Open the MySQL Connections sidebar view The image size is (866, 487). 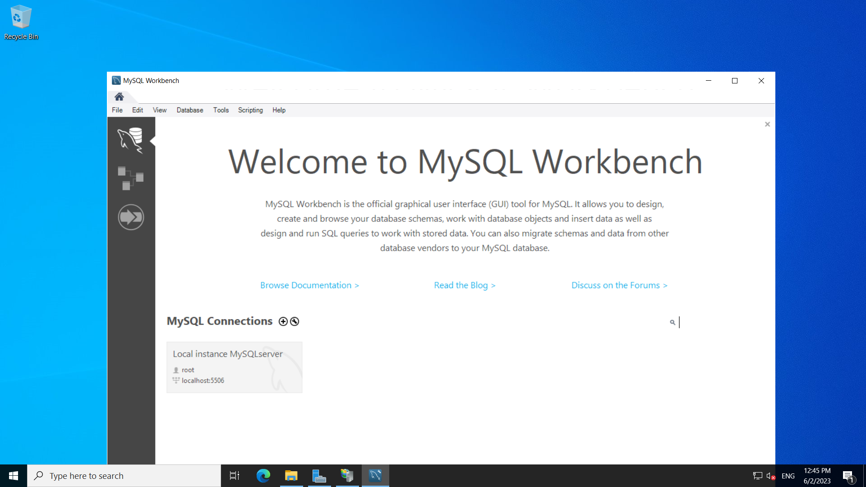[130, 140]
